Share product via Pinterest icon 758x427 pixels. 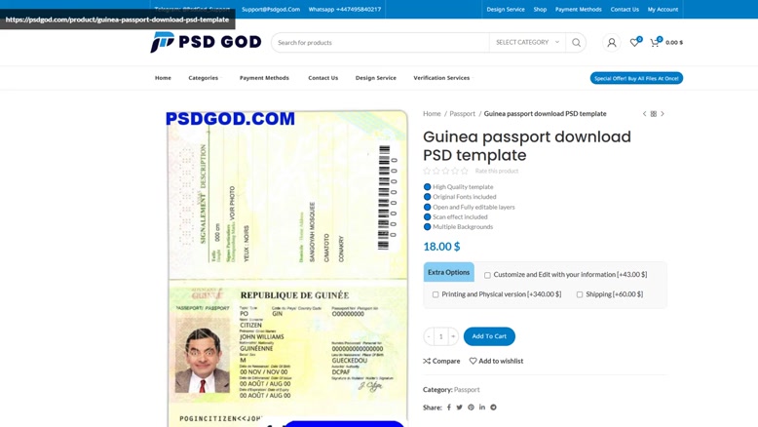471,408
